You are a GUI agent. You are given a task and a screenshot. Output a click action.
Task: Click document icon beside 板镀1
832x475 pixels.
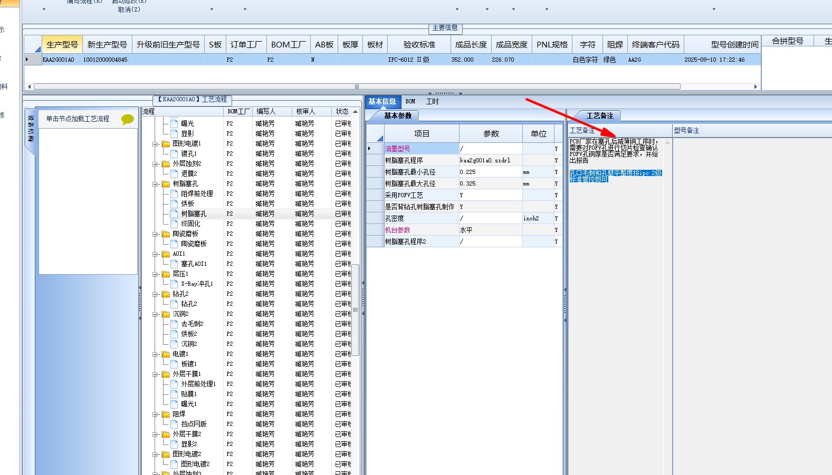(174, 364)
